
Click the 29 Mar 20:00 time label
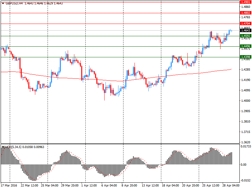(70, 186)
